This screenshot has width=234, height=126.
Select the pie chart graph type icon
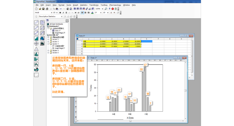(36, 70)
